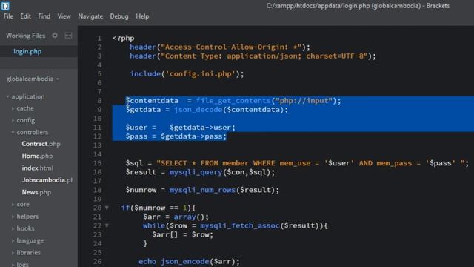Click the split view icon in Working Files
Viewport: 474px width, 267px height.
[68, 36]
